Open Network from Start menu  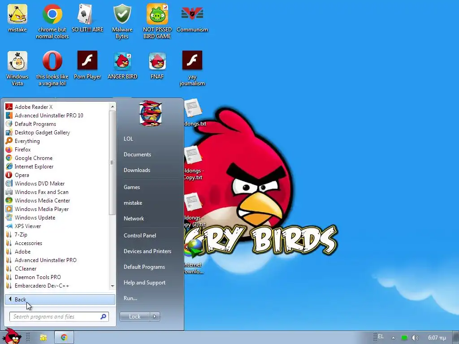(x=134, y=219)
